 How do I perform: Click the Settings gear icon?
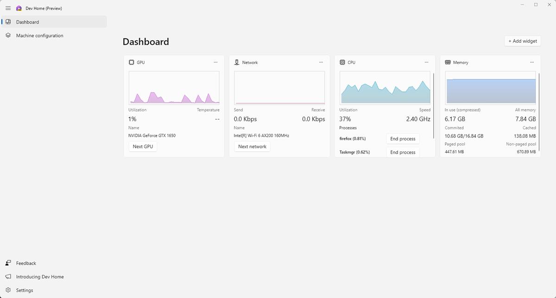8,290
